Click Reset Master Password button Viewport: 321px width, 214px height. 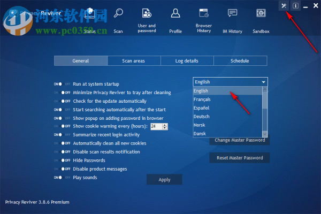click(240, 158)
